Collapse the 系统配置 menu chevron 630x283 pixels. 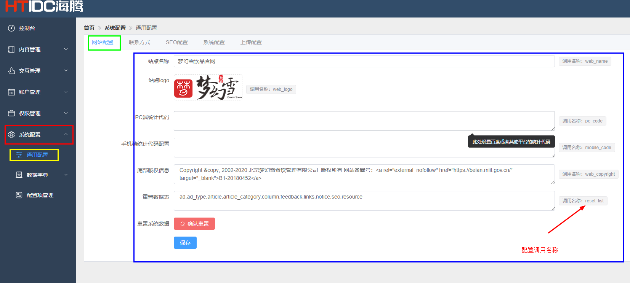tap(66, 135)
